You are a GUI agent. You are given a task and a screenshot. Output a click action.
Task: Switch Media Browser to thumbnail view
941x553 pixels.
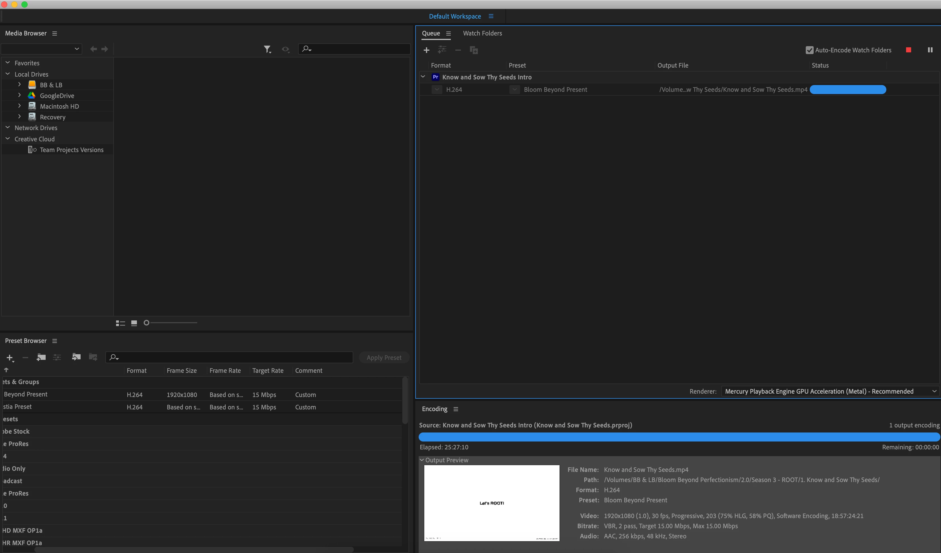pos(134,323)
